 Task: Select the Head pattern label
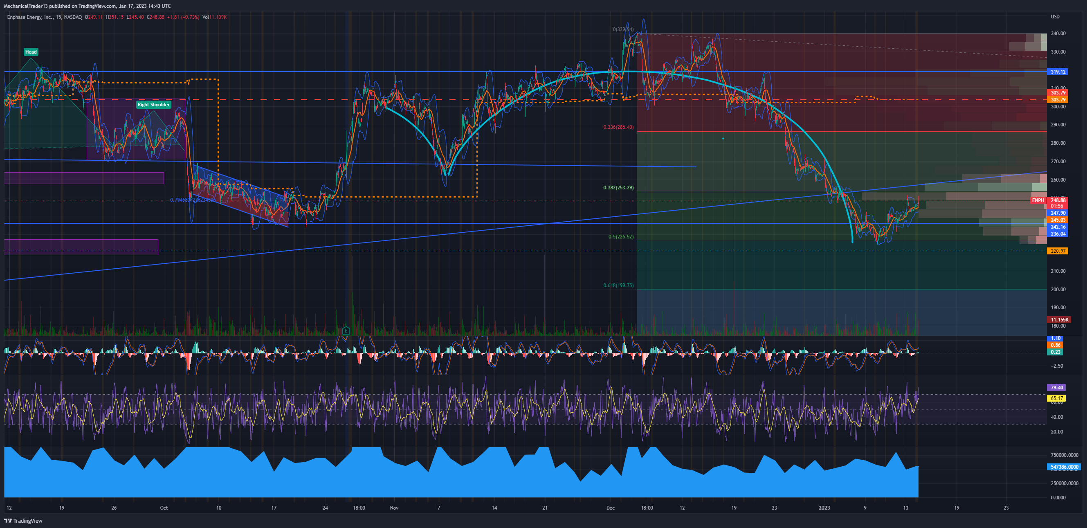pyautogui.click(x=31, y=52)
